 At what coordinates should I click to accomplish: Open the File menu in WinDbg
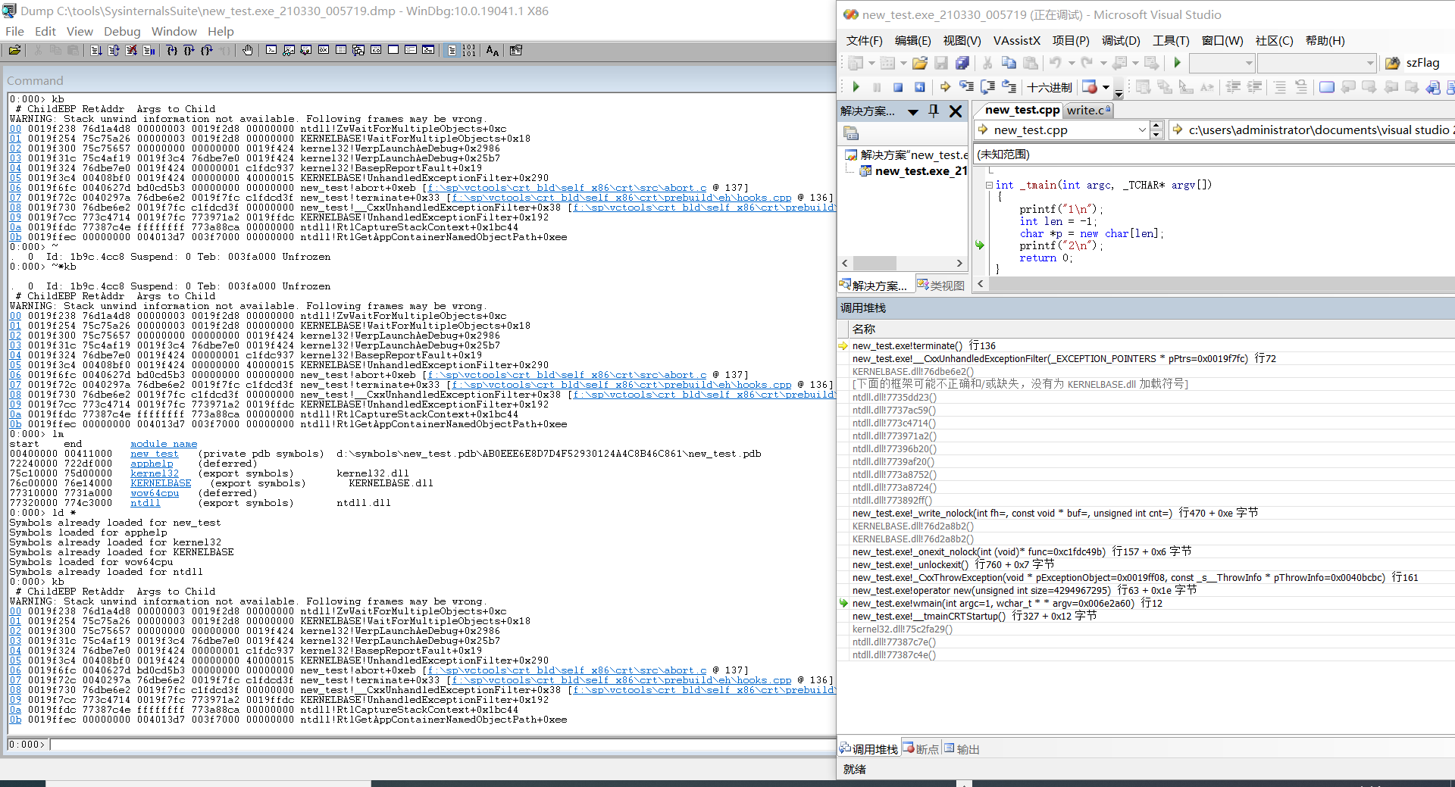pos(14,32)
